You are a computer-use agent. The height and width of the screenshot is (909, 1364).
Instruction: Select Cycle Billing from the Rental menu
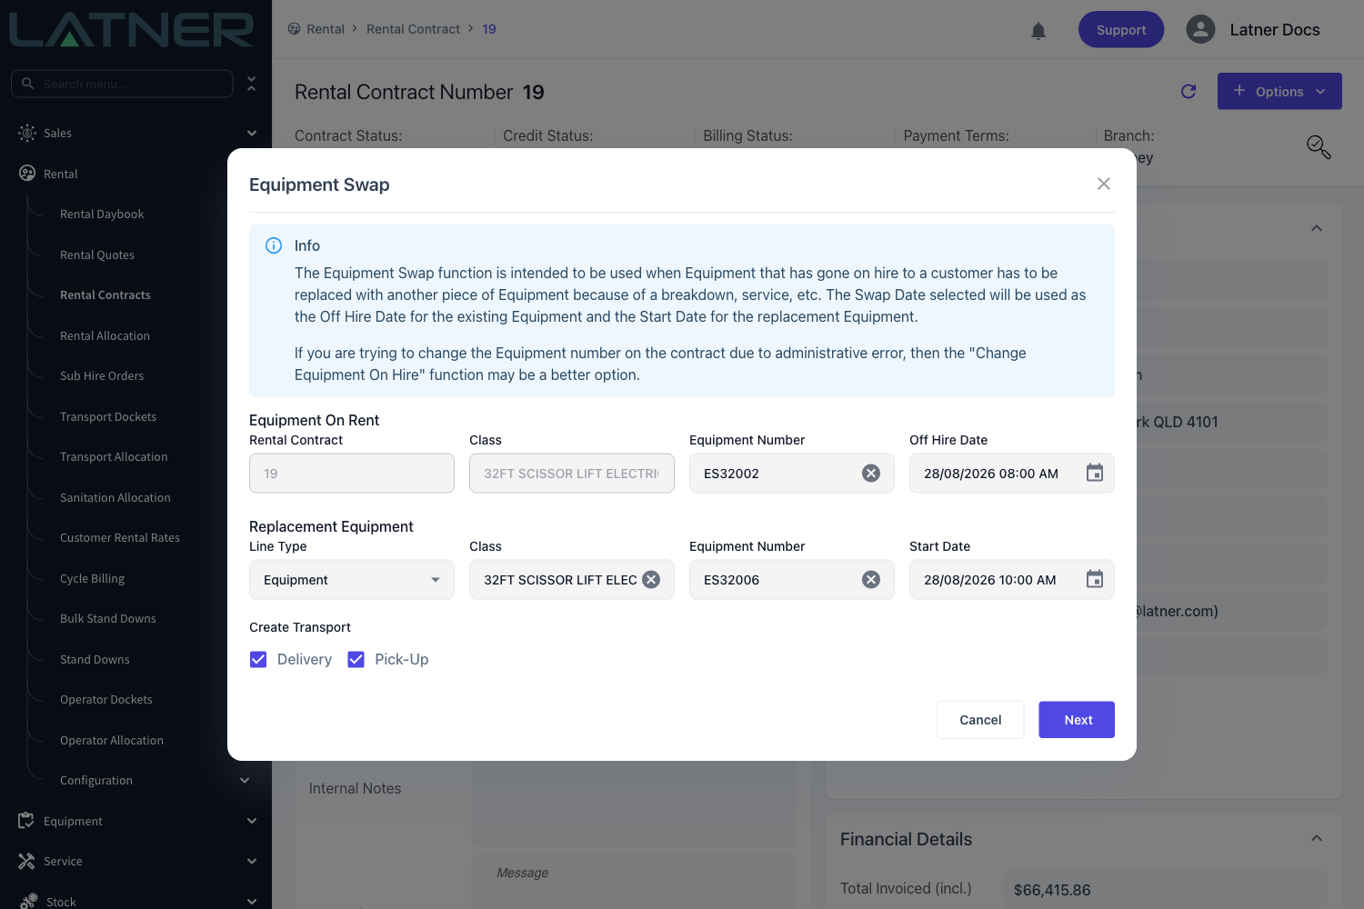click(x=92, y=579)
